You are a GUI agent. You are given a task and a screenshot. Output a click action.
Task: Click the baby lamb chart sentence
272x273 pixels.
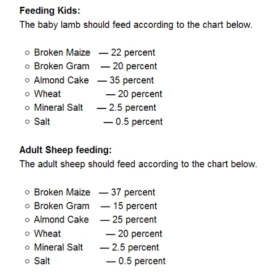click(x=136, y=25)
